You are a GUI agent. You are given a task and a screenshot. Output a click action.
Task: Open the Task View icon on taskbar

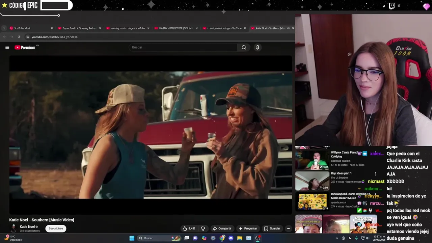[x=186, y=238]
